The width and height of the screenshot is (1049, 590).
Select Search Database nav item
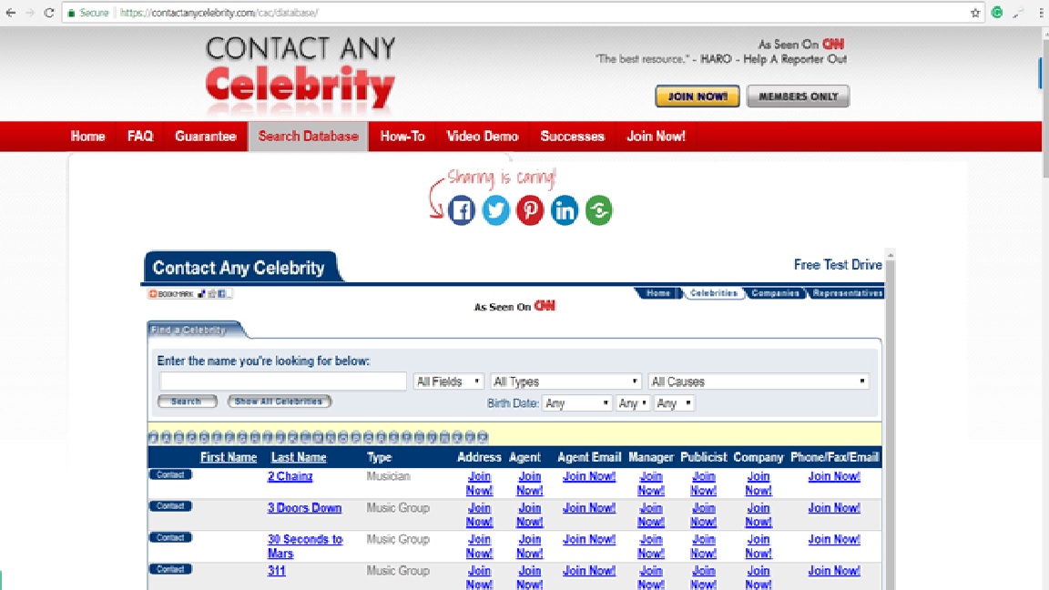[309, 137]
